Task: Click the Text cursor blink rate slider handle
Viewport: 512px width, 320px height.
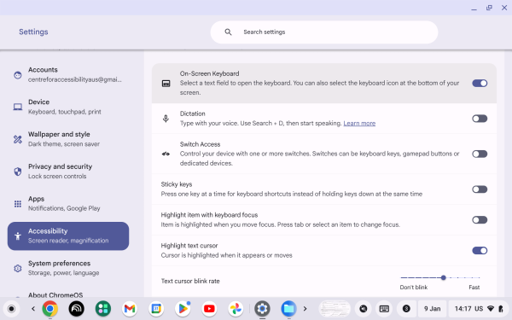Action: coord(443,277)
